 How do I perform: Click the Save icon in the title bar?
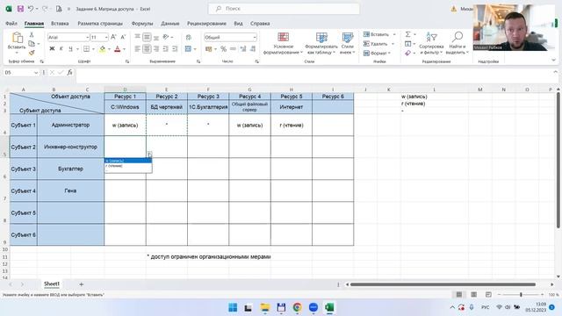click(20, 9)
